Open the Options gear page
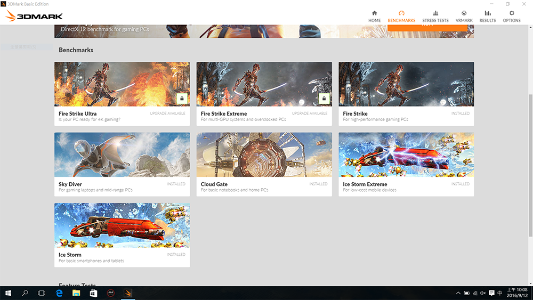 coord(512,17)
